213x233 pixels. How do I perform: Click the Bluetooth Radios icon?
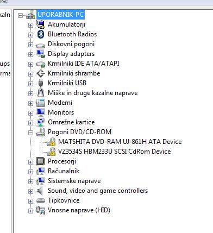tap(41, 34)
